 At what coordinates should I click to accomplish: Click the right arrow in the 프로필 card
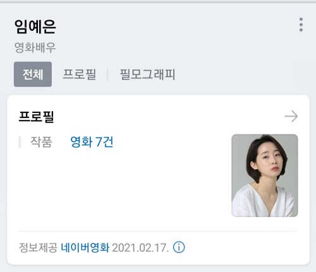(291, 116)
